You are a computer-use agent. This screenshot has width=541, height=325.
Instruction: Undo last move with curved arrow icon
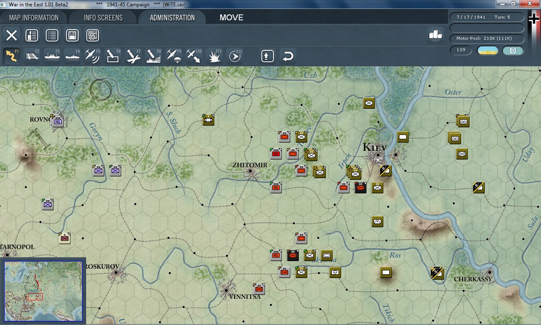[288, 56]
